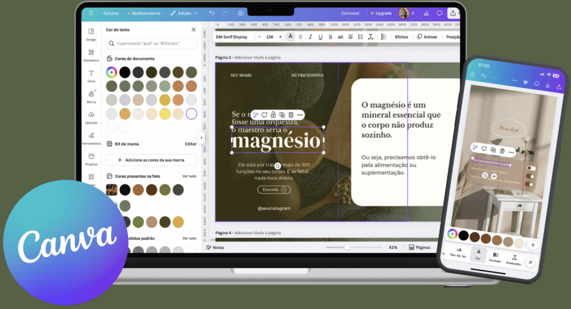This screenshot has height=309, width=571.
Task: Close the Cor do texto panel
Action: pos(193,30)
